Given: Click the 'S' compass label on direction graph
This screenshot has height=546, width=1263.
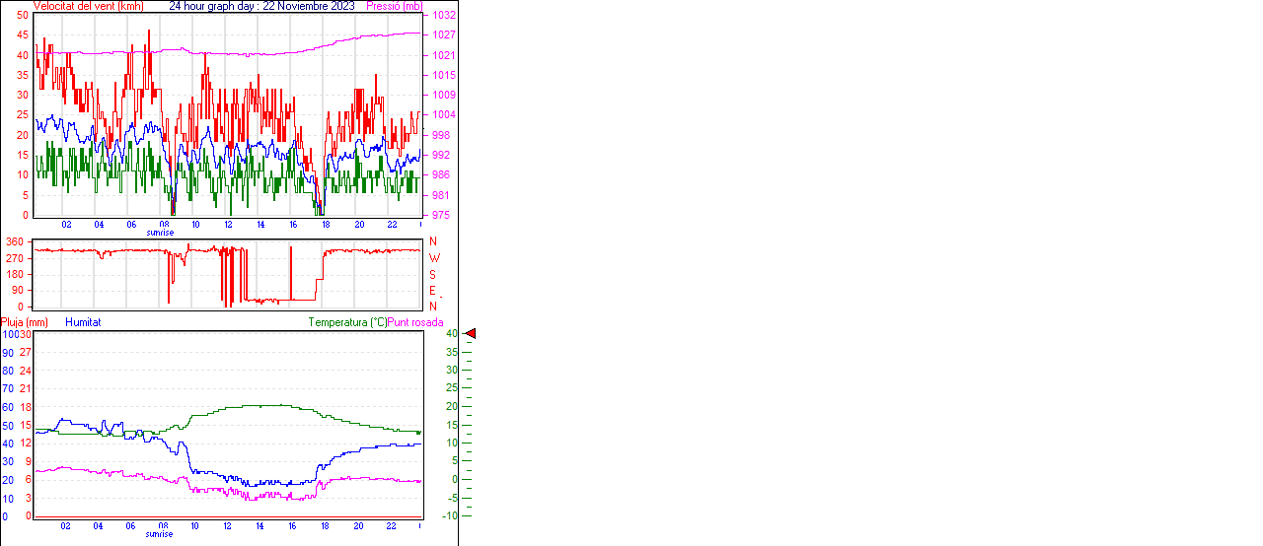Looking at the screenshot, I should pyautogui.click(x=432, y=275).
